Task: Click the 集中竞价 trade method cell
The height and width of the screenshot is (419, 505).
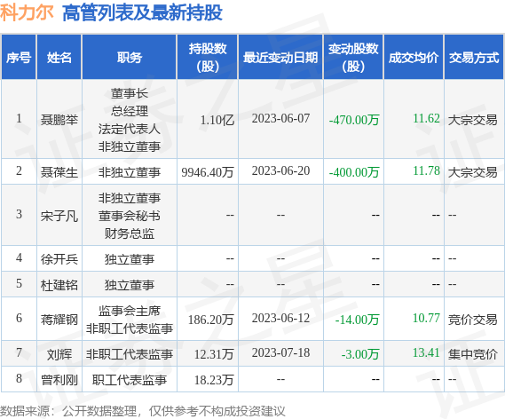Action: tap(473, 354)
